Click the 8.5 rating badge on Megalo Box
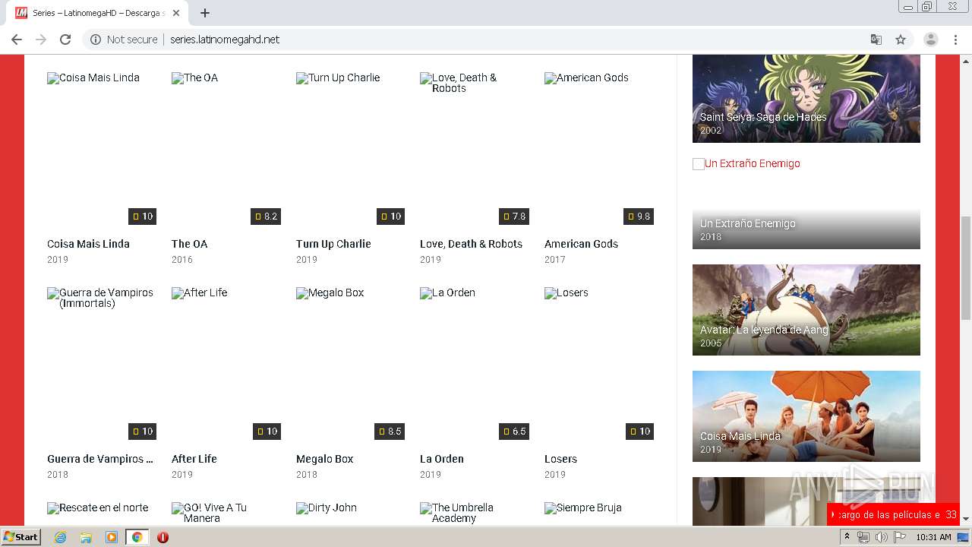The width and height of the screenshot is (972, 547). (x=390, y=432)
